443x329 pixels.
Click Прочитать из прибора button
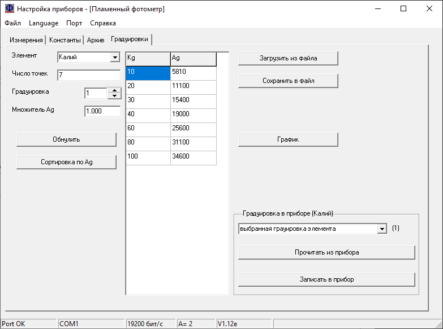(326, 252)
